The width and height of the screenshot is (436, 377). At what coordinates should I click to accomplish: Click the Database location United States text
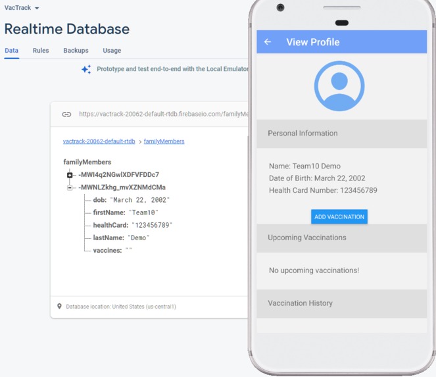[121, 307]
